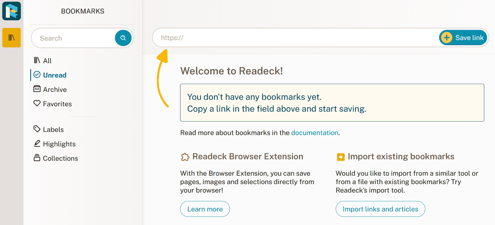Open the All bookmarks list

47,61
